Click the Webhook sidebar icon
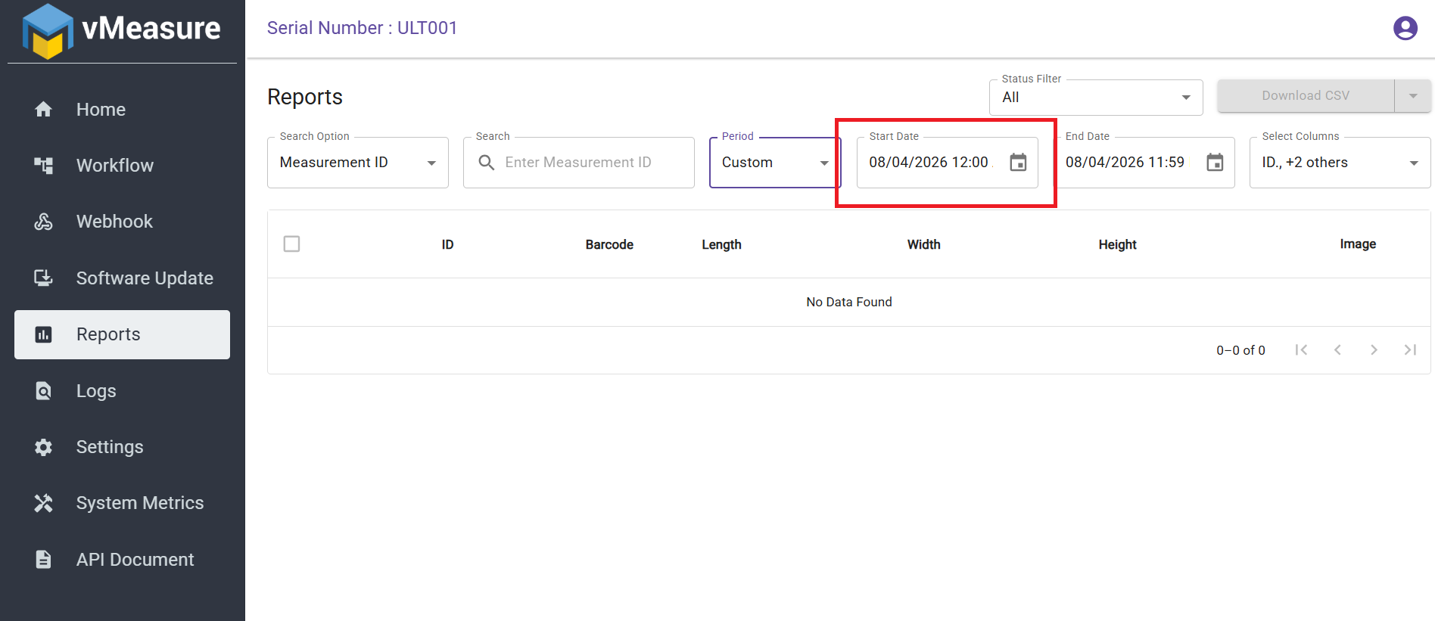 44,222
